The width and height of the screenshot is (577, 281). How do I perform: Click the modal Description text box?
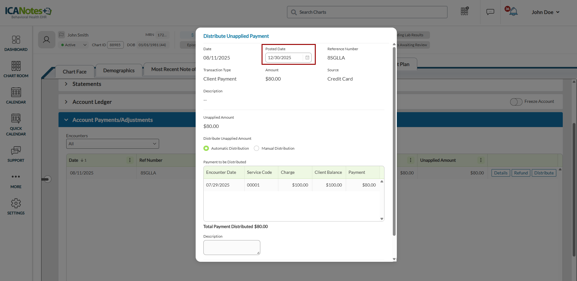[x=232, y=247]
